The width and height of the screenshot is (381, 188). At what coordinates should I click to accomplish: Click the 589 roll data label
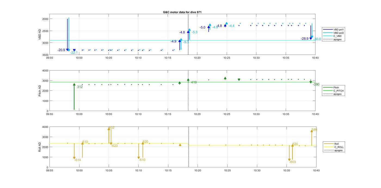(314, 130)
